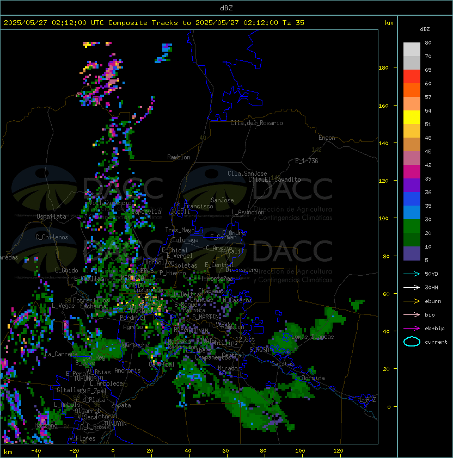Click the 'V_Flores' map label
The width and height of the screenshot is (453, 458).
click(82, 438)
